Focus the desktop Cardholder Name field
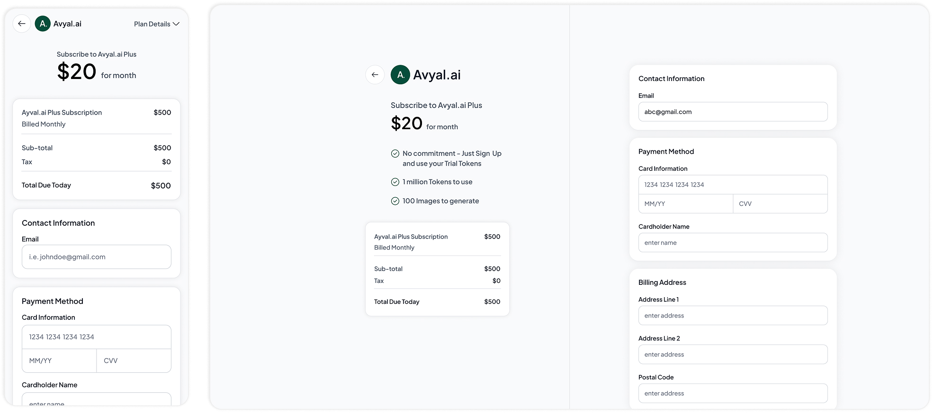Screen dimensions: 934x414 point(733,242)
